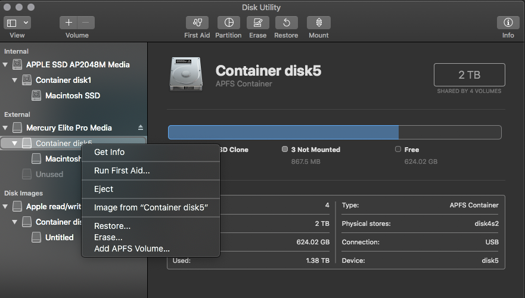
Task: Click the 1.38 TB used value
Action: pyautogui.click(x=318, y=260)
